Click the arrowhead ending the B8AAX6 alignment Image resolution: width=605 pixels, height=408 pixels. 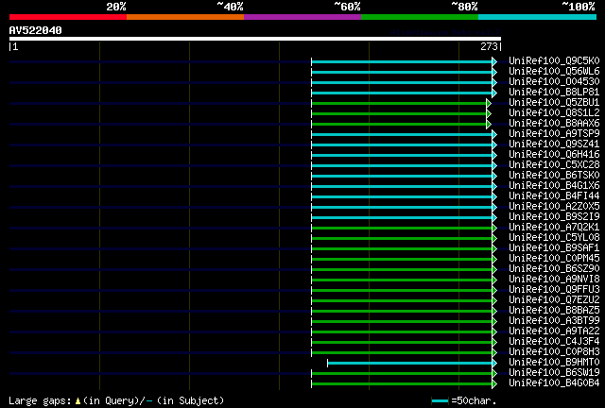[x=489, y=124]
